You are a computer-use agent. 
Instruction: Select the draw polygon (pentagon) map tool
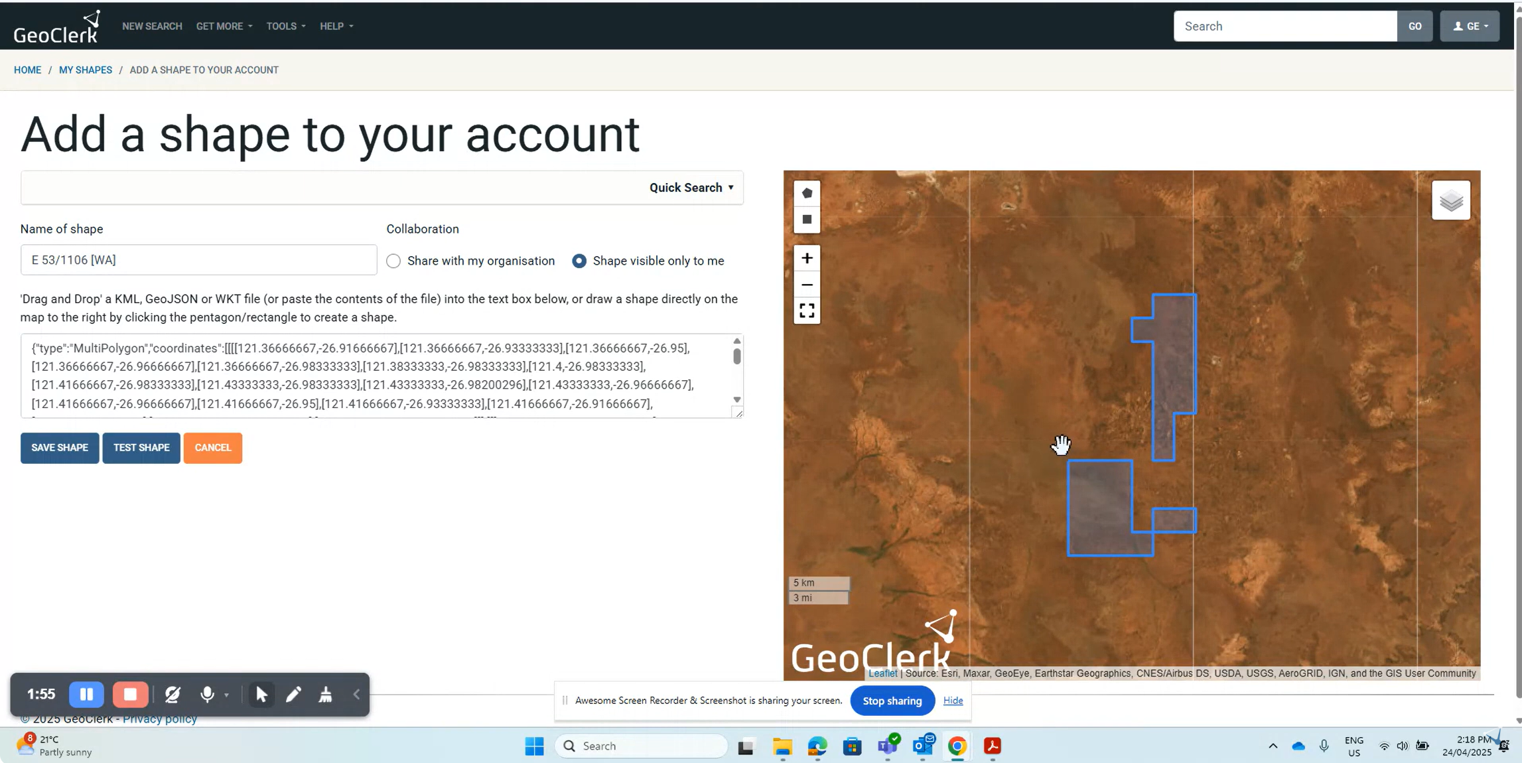point(807,193)
